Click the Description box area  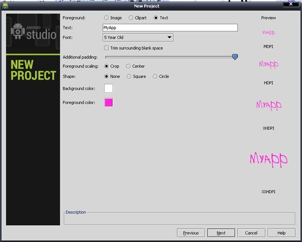(179, 218)
